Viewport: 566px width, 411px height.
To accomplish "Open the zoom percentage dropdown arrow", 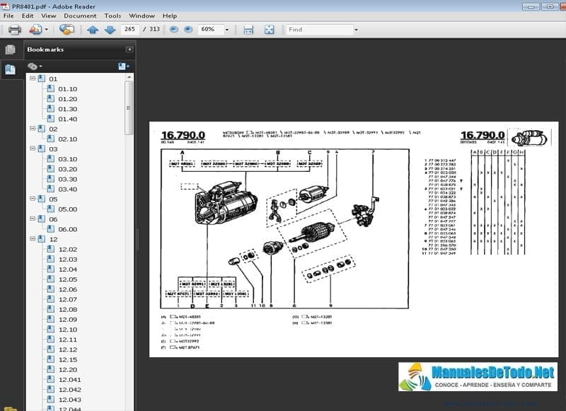I will tap(227, 30).
